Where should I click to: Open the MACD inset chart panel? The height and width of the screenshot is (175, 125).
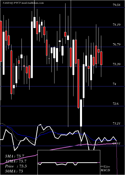[x=69, y=162]
